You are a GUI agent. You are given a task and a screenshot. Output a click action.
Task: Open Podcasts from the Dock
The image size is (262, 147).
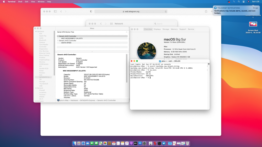coord(131,143)
